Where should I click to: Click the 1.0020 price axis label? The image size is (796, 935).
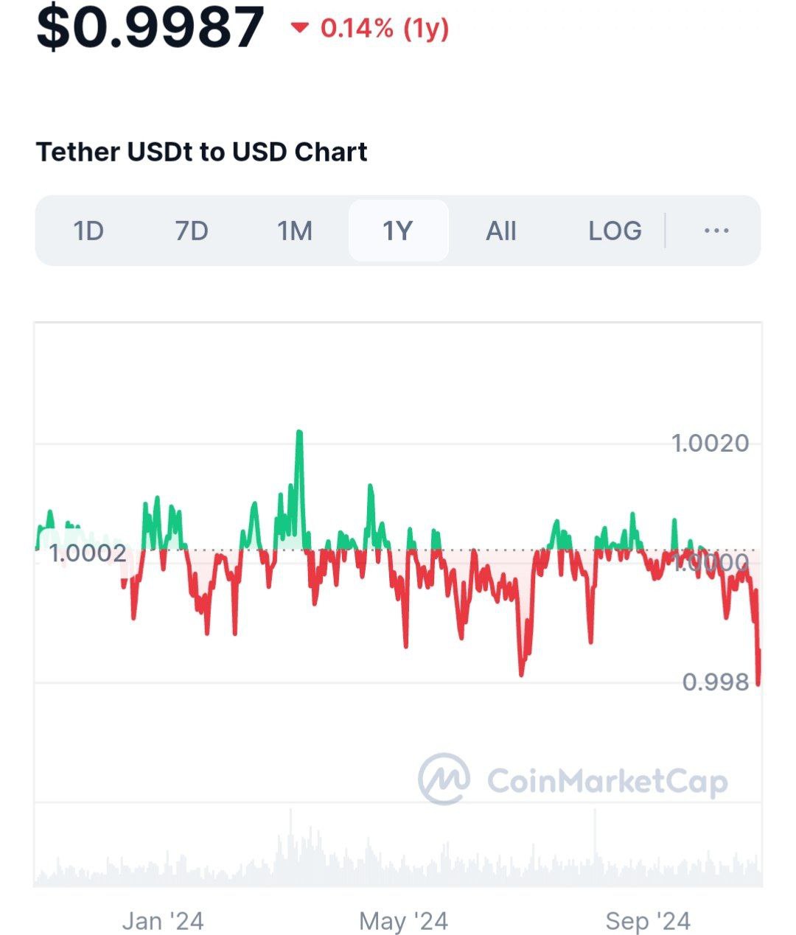pos(710,443)
